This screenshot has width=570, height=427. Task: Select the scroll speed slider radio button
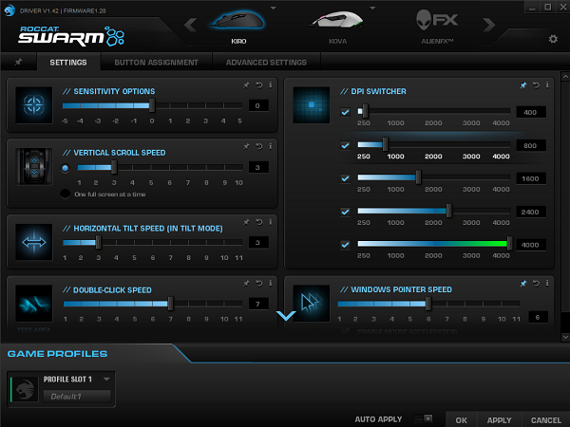pyautogui.click(x=65, y=168)
